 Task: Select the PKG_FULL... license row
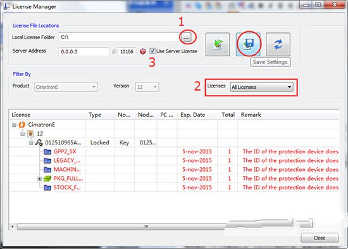click(x=174, y=179)
